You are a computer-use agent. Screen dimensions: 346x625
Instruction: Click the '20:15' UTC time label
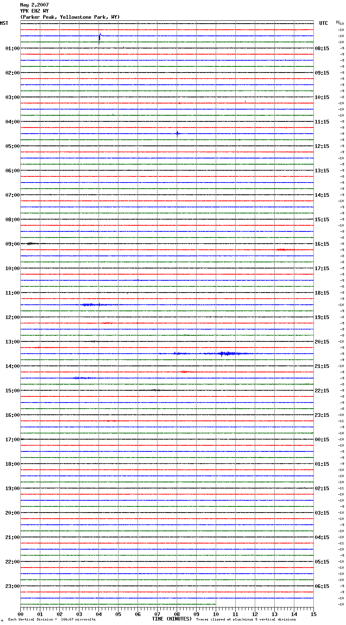pyautogui.click(x=322, y=342)
